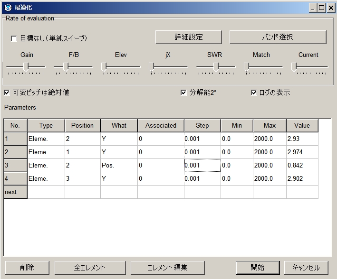The image size is (337, 279).
Task: Click the Step column header
Action: 202,126
